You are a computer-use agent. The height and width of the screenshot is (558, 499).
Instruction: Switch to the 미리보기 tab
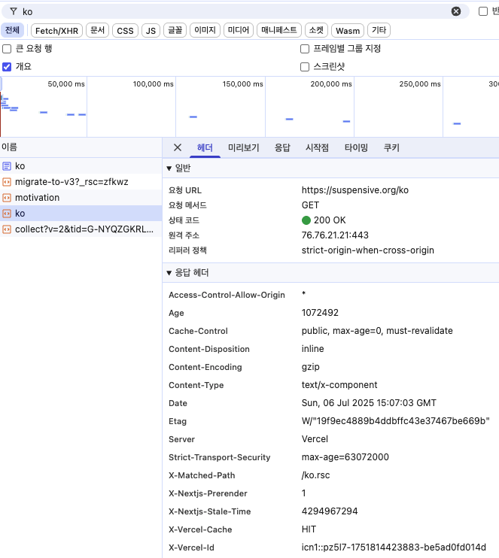click(x=244, y=148)
